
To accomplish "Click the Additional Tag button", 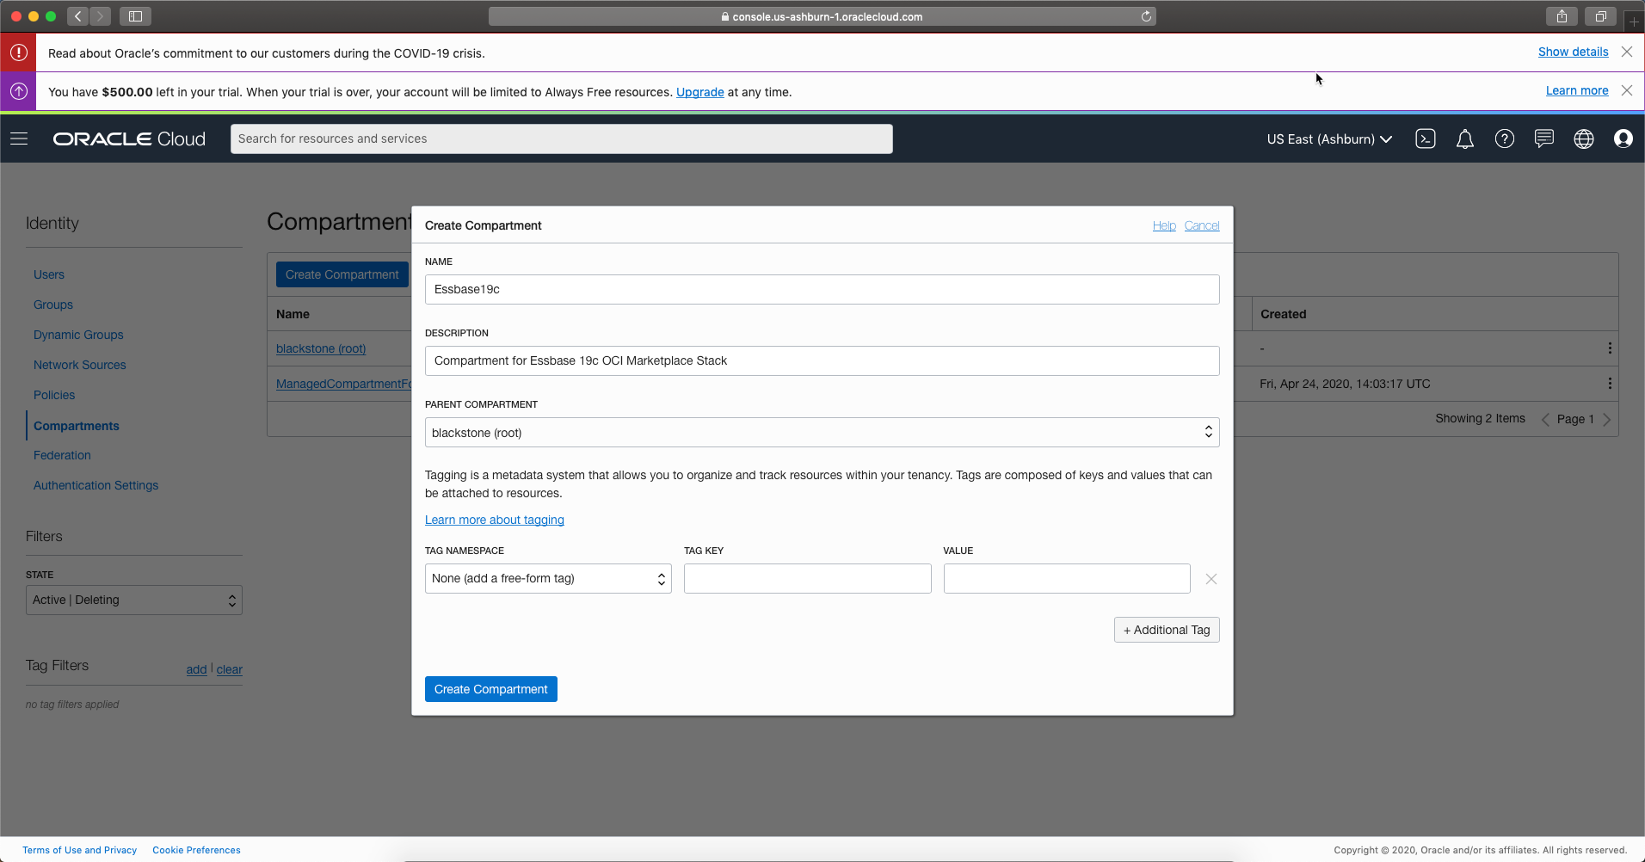I will 1166,630.
